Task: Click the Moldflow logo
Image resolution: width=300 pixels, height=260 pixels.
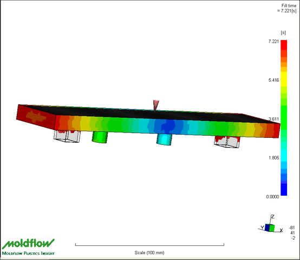Action: click(28, 244)
